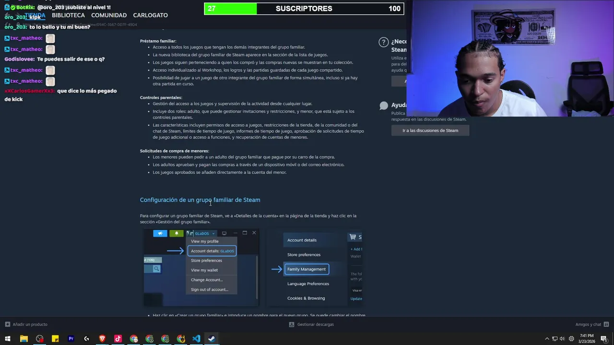The height and width of the screenshot is (345, 614).
Task: Open the Windows notification center
Action: coord(604,339)
